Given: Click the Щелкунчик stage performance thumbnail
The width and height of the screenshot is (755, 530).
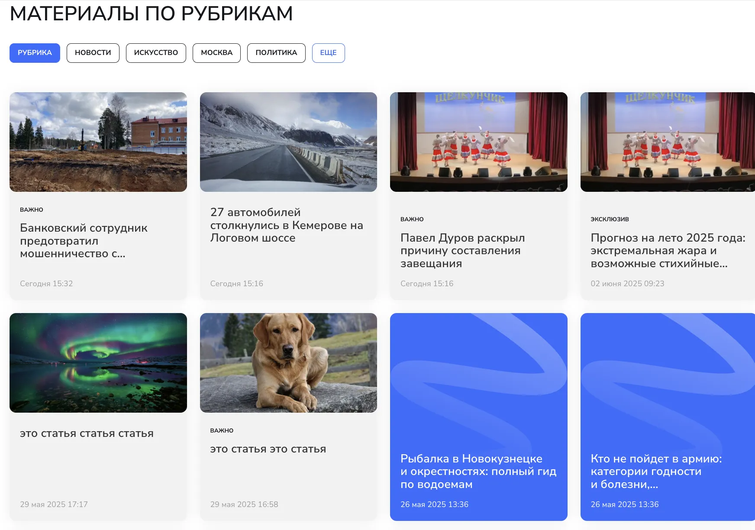Looking at the screenshot, I should coord(479,142).
